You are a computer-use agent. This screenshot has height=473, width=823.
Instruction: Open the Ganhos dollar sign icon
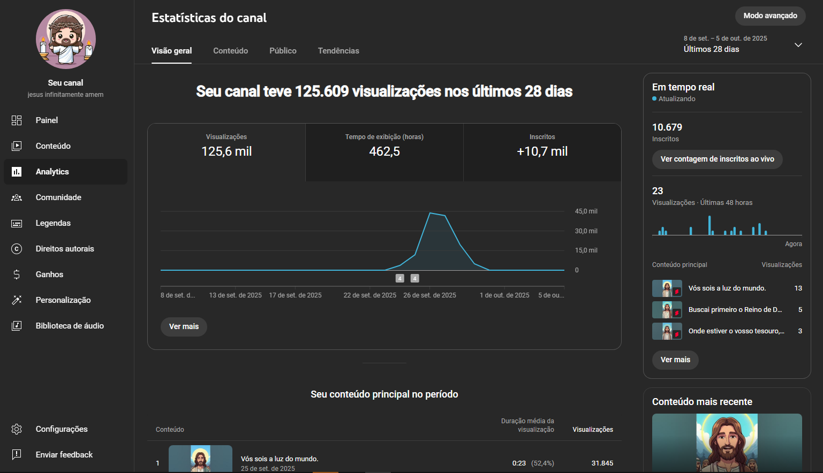point(17,274)
